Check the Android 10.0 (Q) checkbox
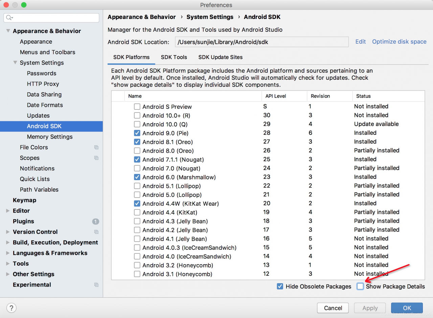The image size is (433, 318). pos(137,124)
